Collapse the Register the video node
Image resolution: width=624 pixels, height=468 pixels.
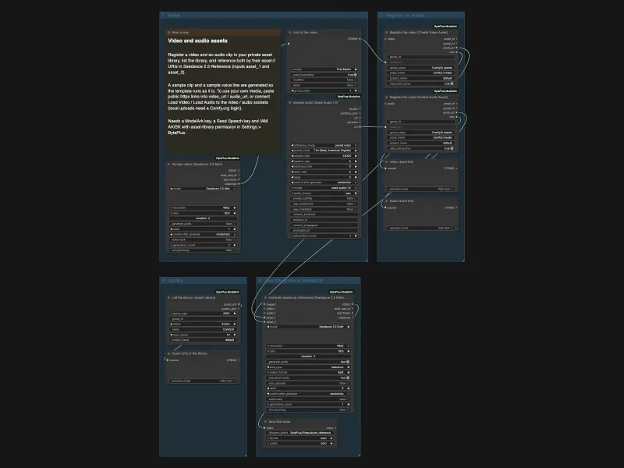click(386, 32)
